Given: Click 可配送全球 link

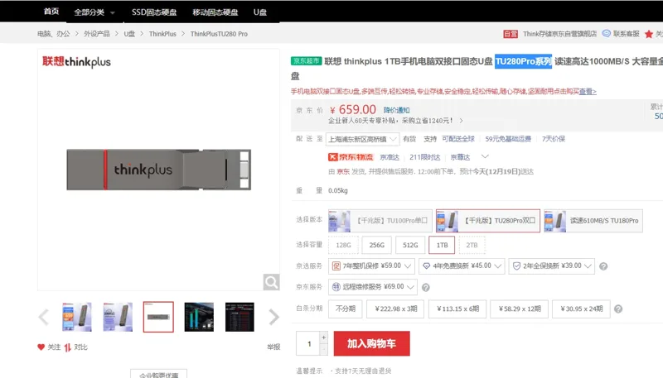Looking at the screenshot, I should 458,139.
